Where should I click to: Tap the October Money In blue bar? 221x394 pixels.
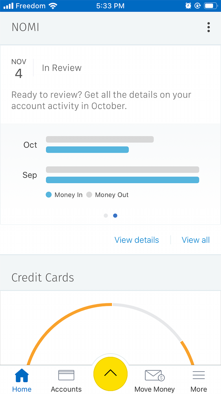tap(87, 150)
